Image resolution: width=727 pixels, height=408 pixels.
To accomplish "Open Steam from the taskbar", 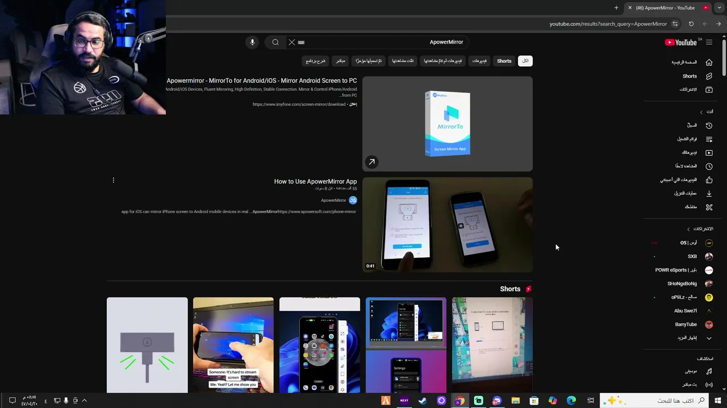I will [423, 401].
